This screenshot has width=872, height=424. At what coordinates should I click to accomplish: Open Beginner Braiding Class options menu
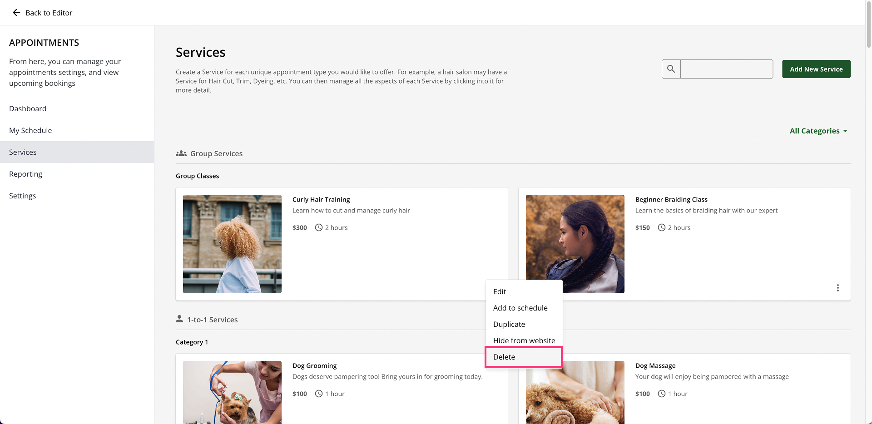point(838,288)
